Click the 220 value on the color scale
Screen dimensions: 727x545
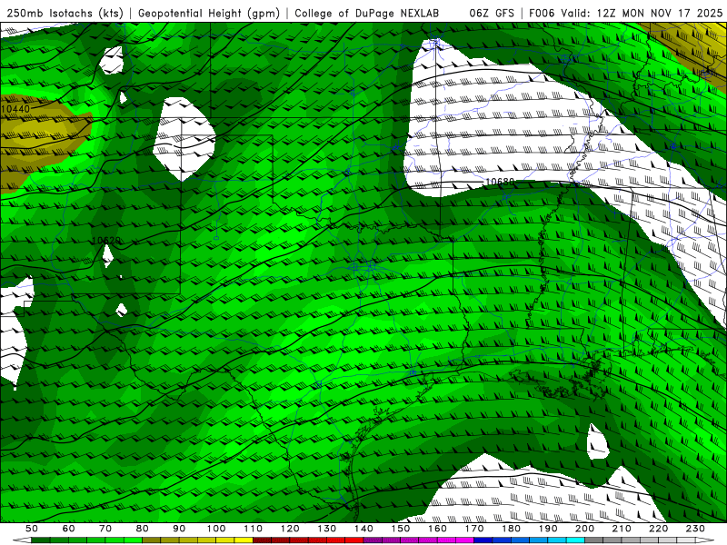pyautogui.click(x=658, y=529)
